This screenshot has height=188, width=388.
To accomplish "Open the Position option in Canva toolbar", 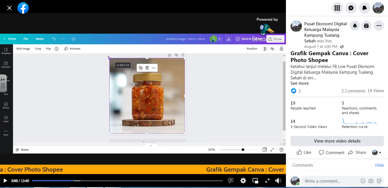I will pos(252,49).
